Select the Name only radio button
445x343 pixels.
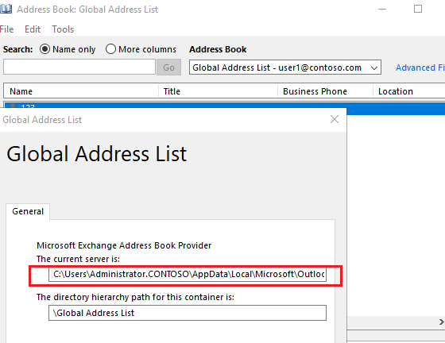(x=44, y=49)
